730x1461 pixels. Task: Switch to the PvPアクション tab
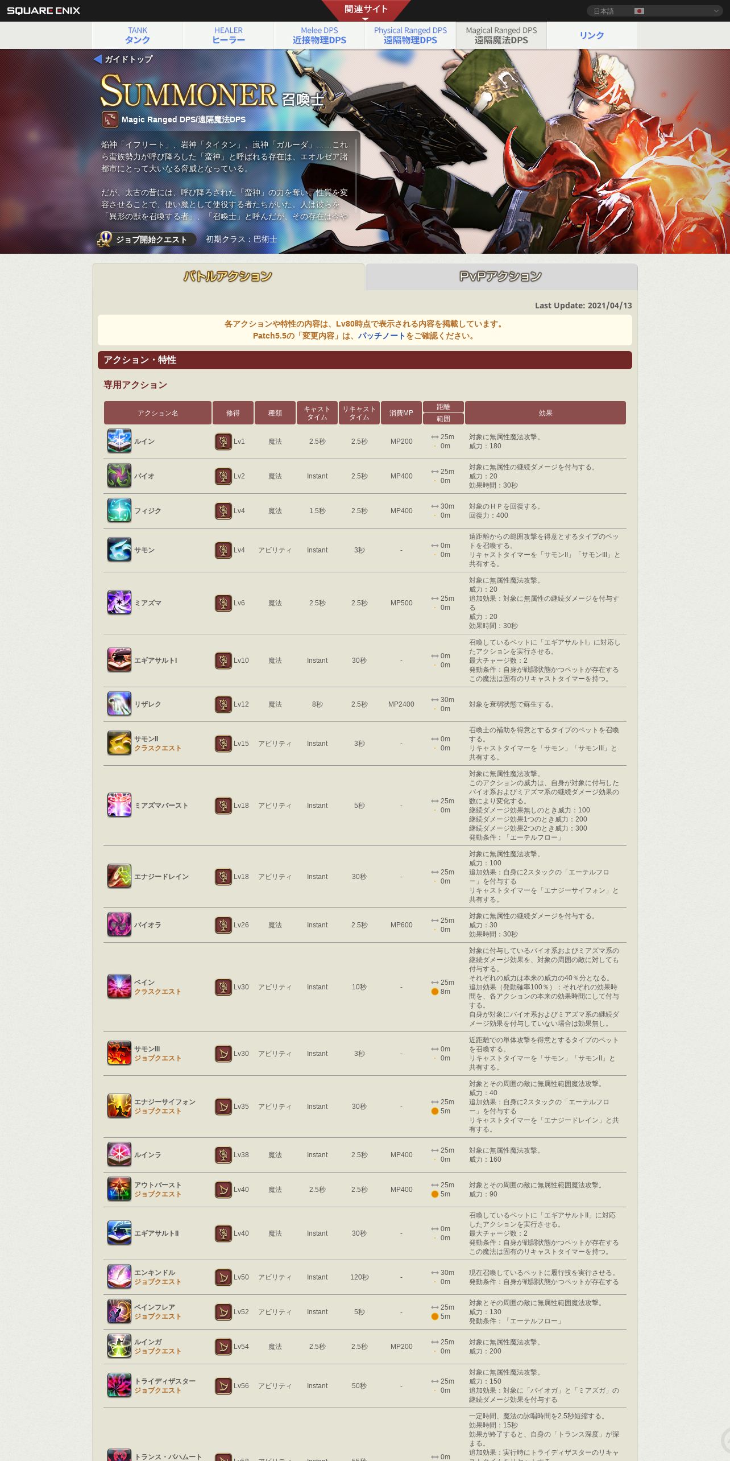pos(501,276)
